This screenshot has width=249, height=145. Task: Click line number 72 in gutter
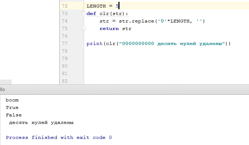pos(65,6)
